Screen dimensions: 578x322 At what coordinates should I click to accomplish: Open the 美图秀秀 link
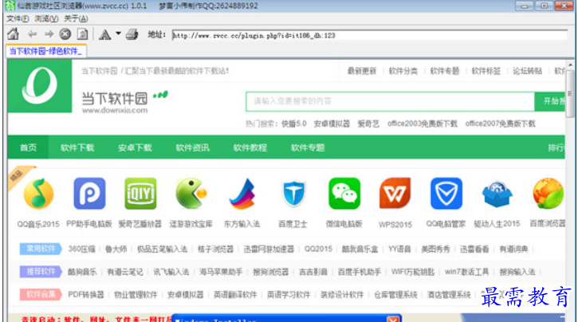435,249
